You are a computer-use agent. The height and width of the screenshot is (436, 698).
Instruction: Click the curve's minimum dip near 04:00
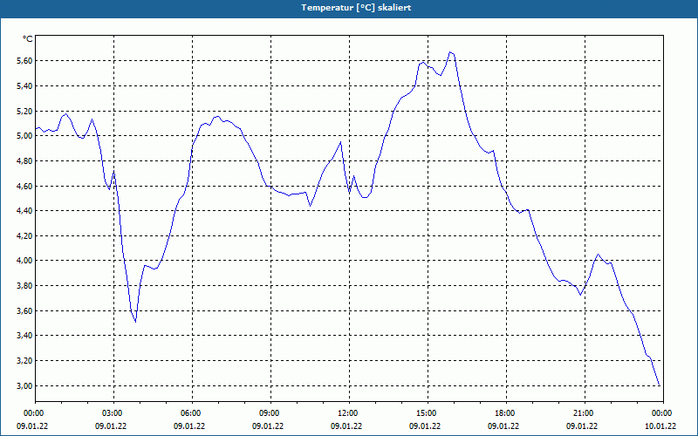point(135,321)
